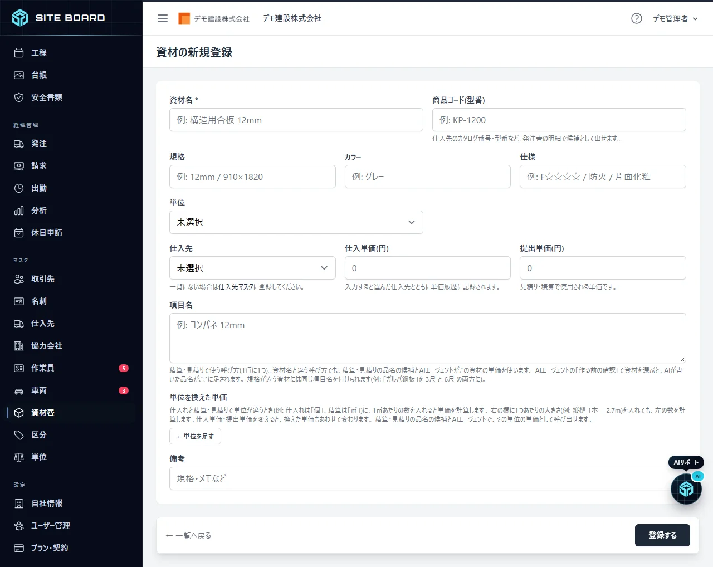Expand the 仕入先 dropdown showing 未選択
Viewport: 713px width, 567px height.
point(252,268)
